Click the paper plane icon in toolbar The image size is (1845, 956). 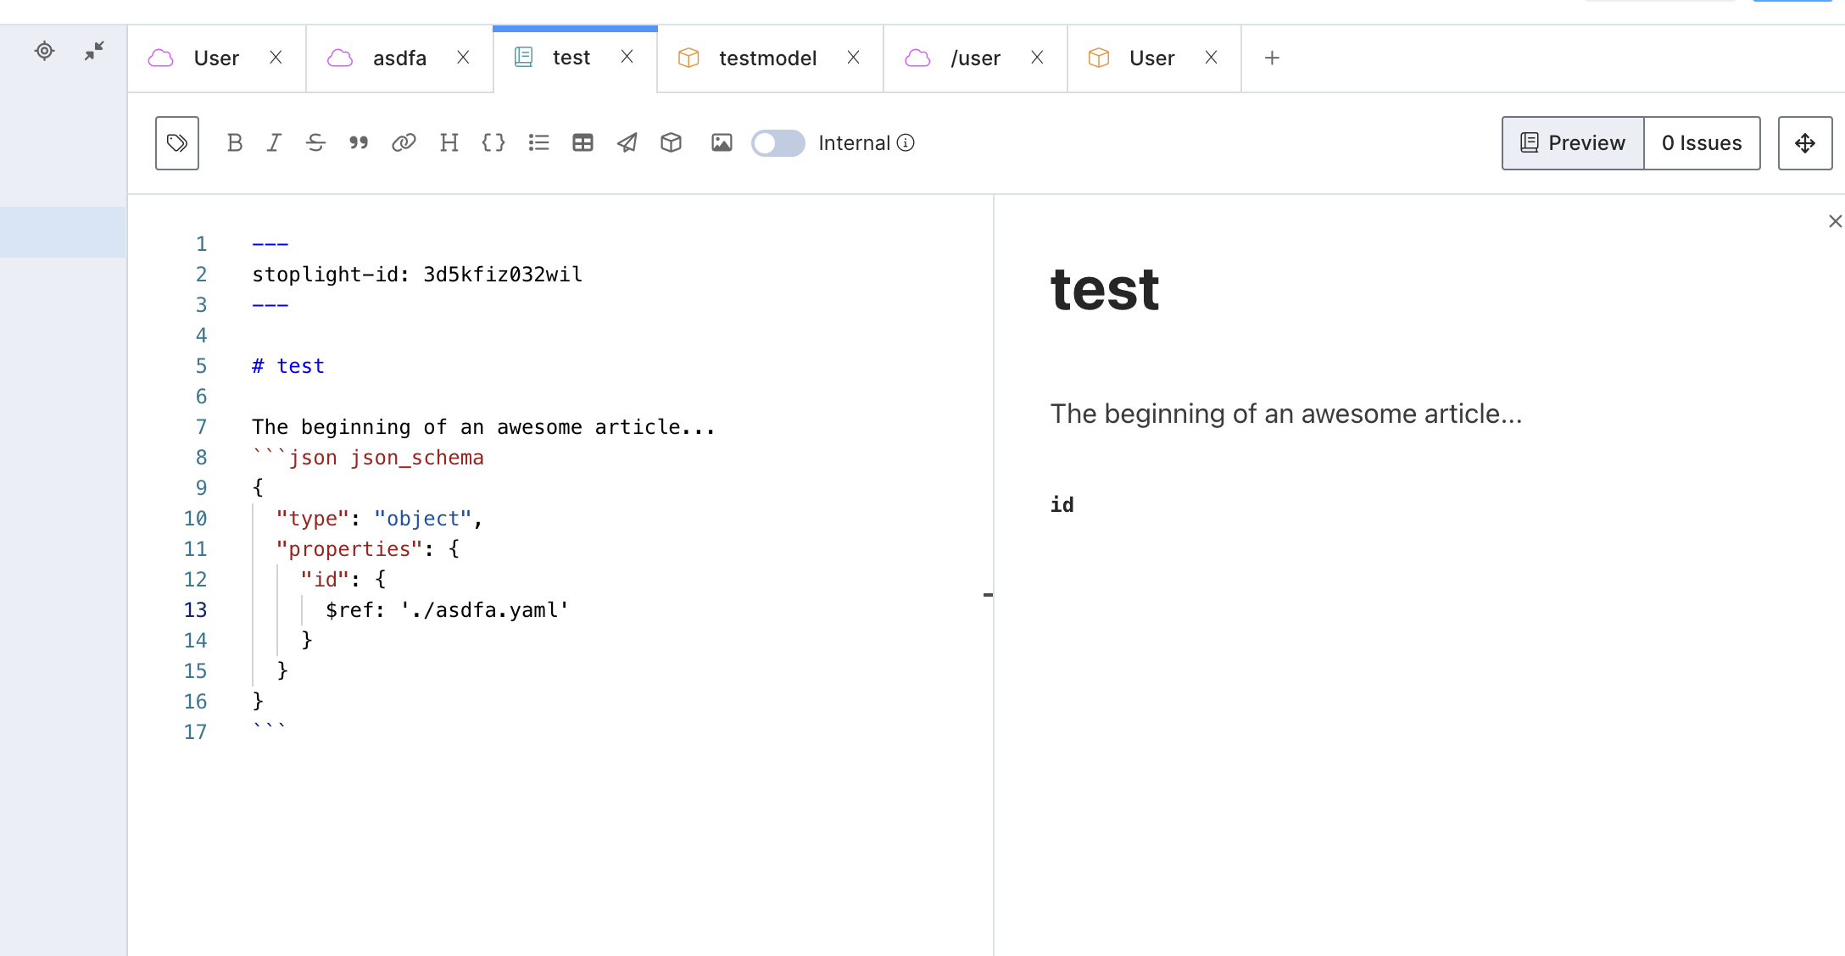627,143
